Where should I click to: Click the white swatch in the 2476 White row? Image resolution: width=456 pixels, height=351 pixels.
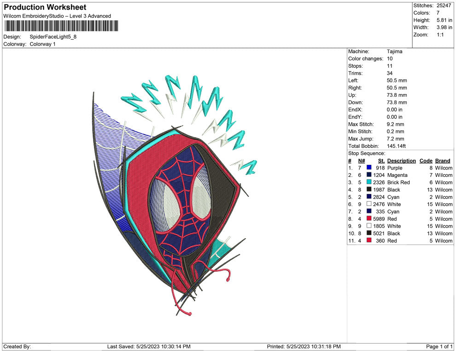point(369,204)
